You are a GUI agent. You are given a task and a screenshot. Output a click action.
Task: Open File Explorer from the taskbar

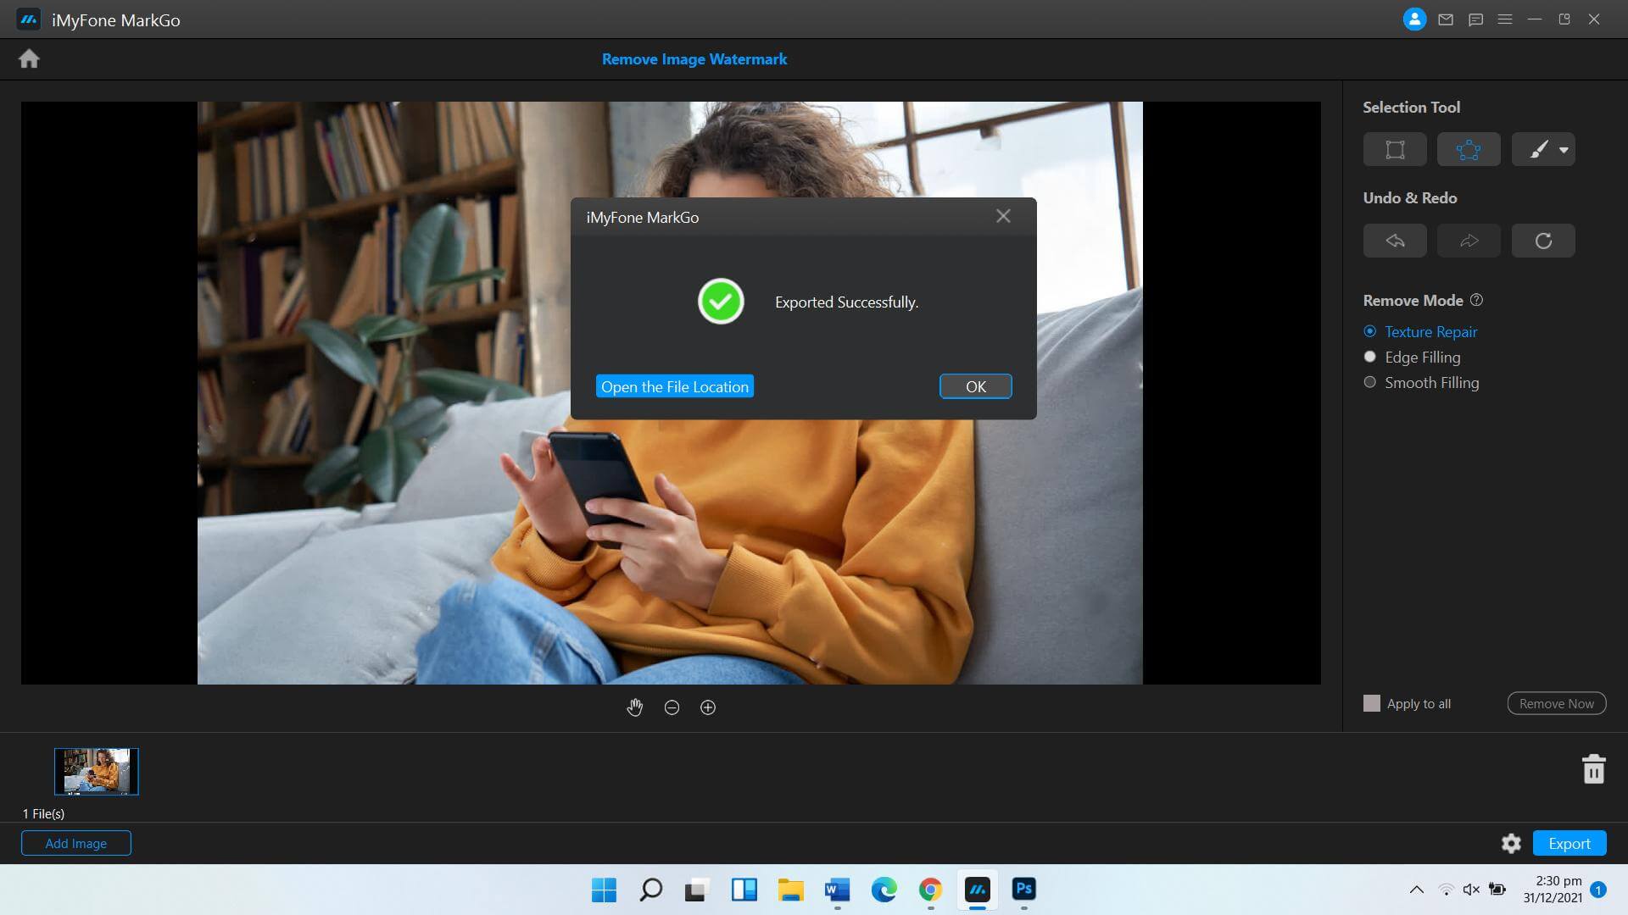790,890
